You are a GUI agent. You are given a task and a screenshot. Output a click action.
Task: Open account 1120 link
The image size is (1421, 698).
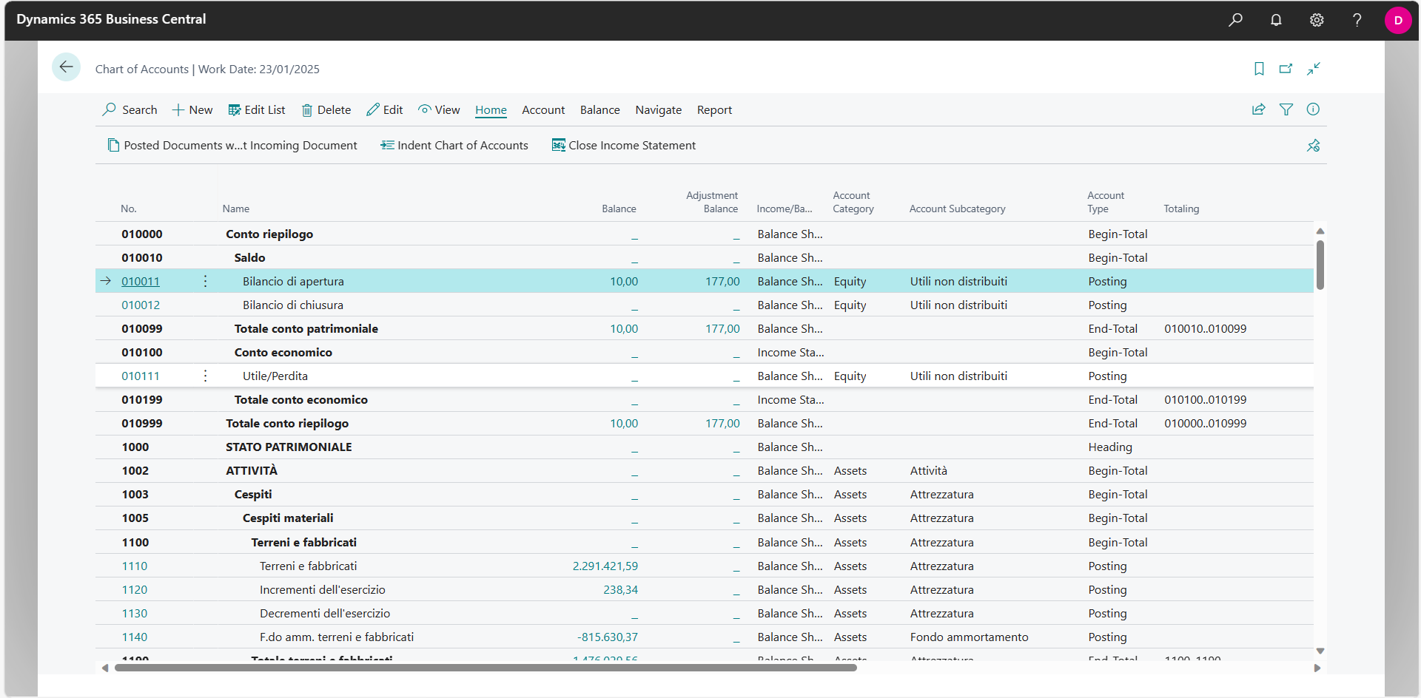tap(135, 589)
